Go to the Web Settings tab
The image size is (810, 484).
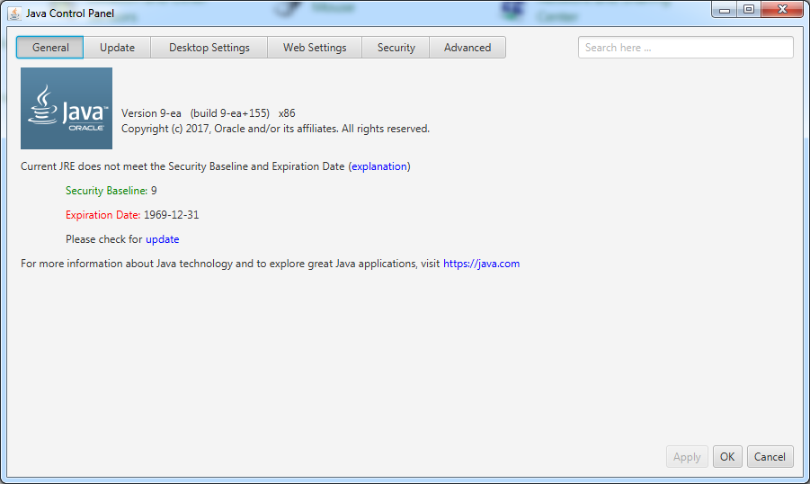pos(315,48)
